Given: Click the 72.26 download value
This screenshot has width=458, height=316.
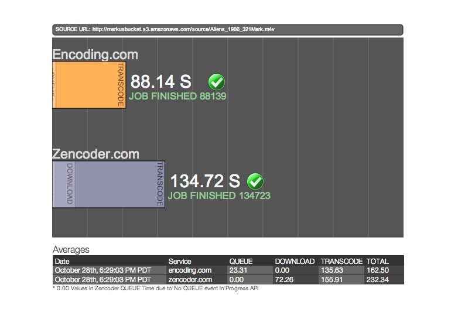Looking at the screenshot, I should 284,280.
